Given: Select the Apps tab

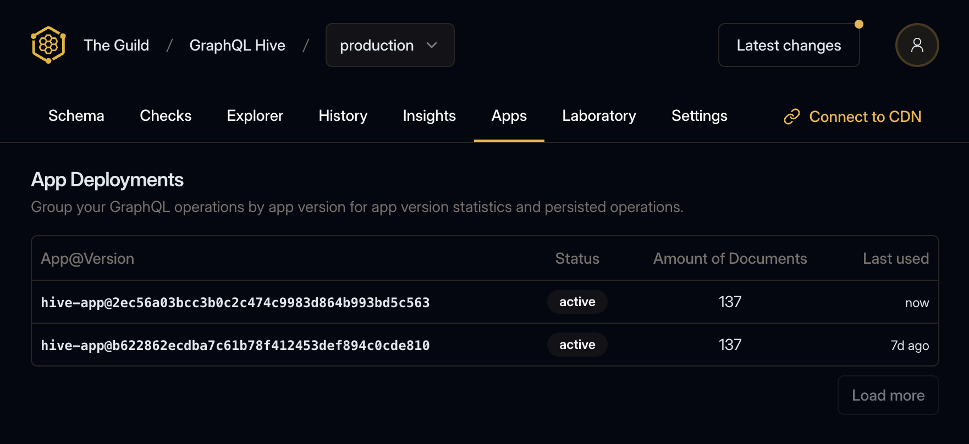Looking at the screenshot, I should click(x=509, y=116).
